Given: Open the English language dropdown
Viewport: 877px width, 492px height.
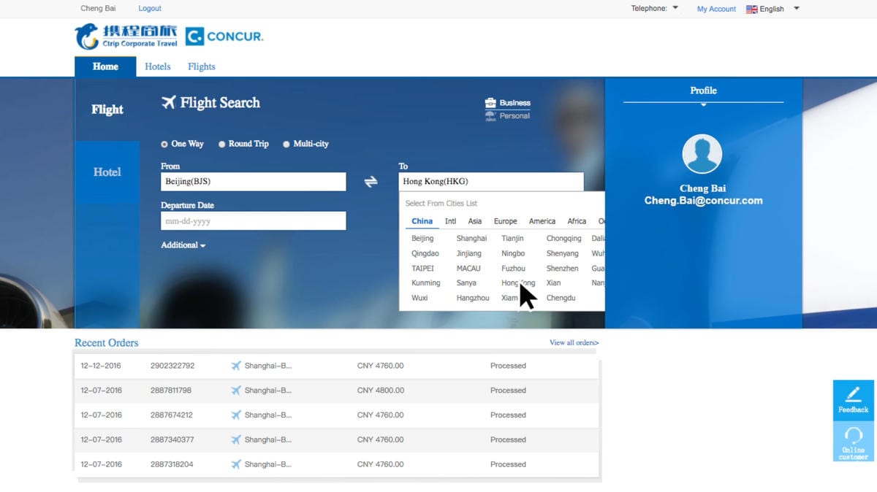Looking at the screenshot, I should [772, 9].
